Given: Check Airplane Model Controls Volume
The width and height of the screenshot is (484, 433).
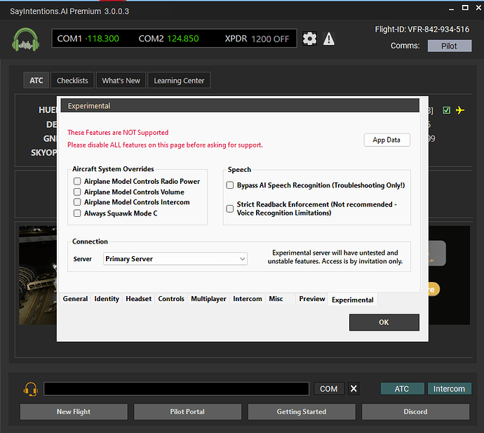Looking at the screenshot, I should (x=77, y=192).
